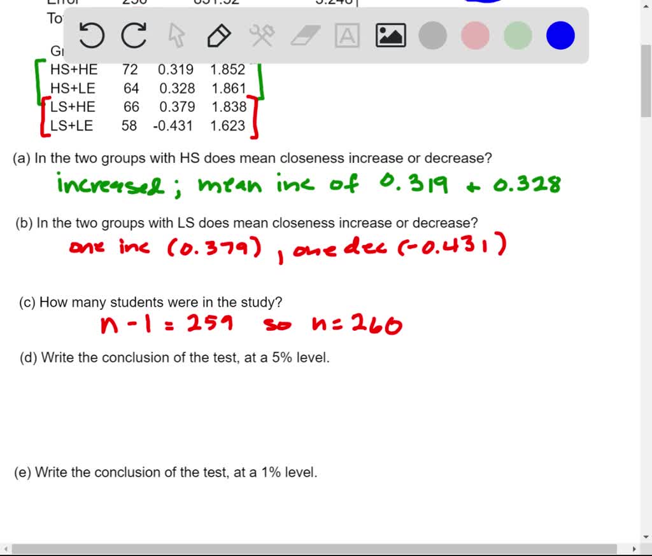Open the Text box tool
The image size is (652, 556).
pos(348,36)
